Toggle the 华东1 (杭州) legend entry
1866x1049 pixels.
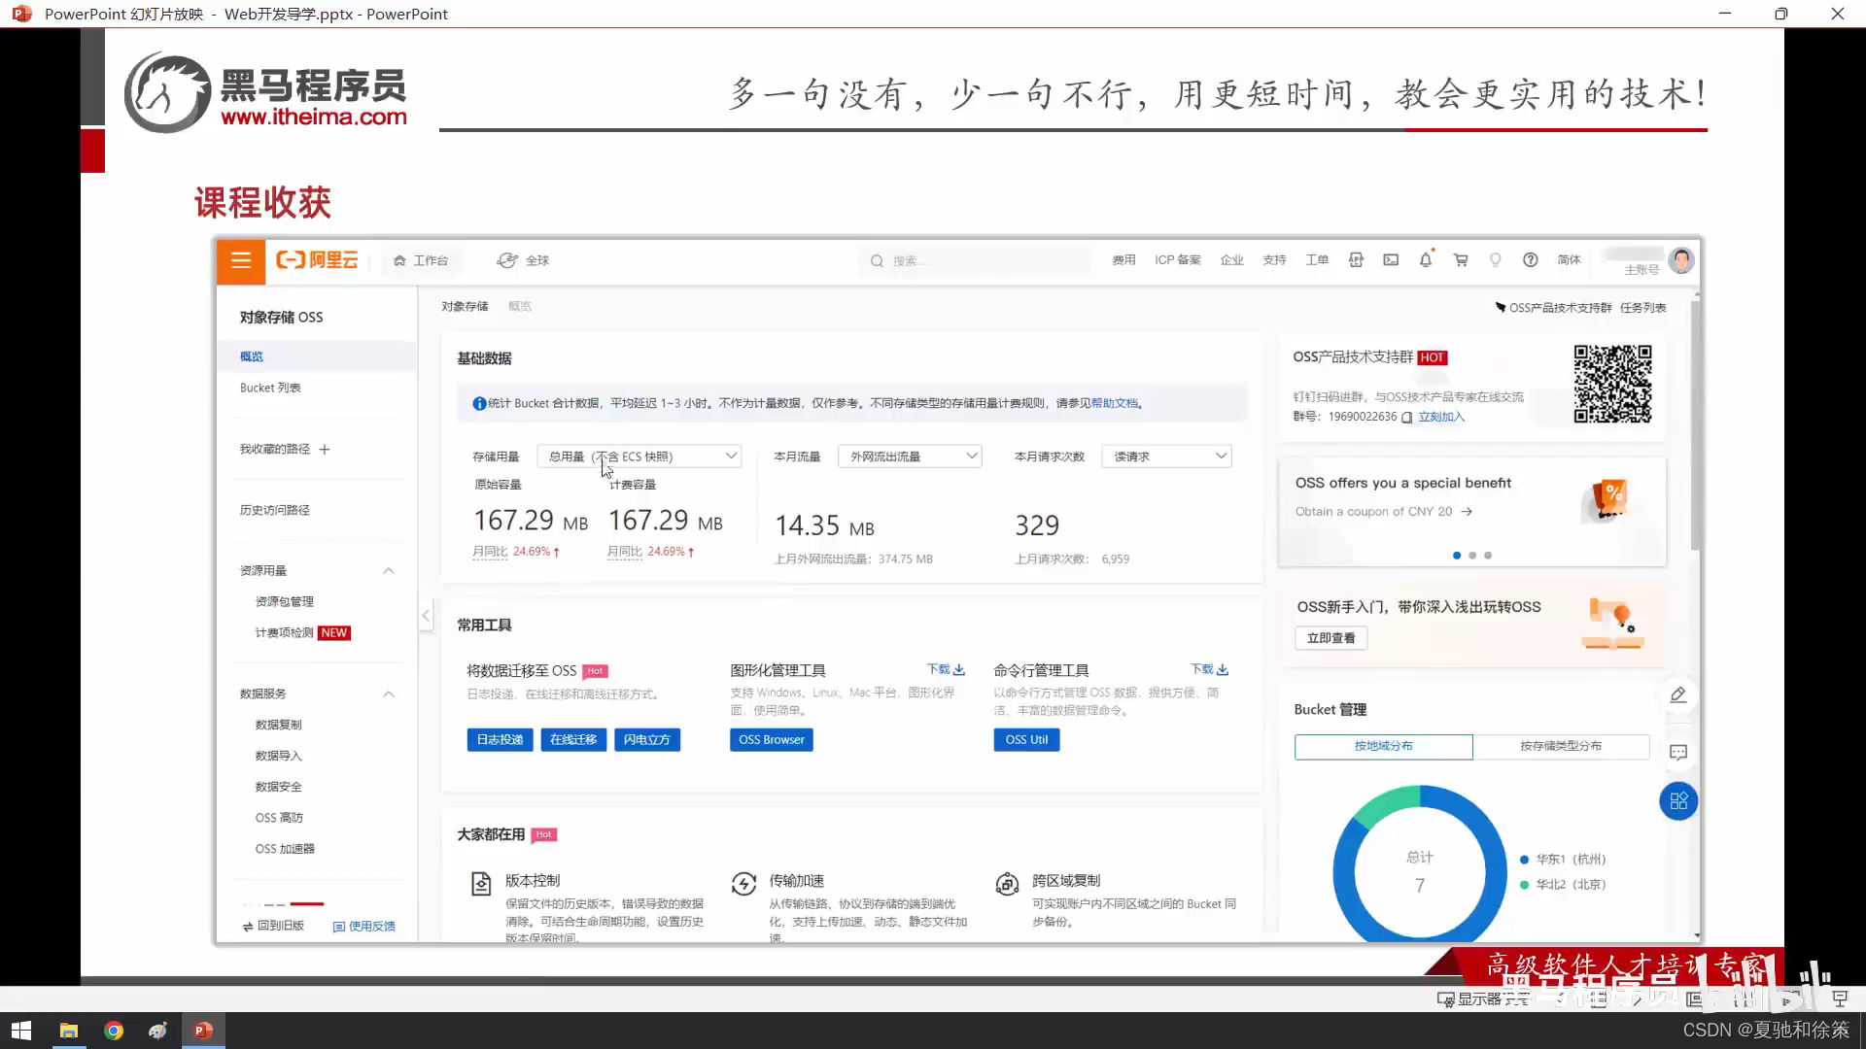(1563, 860)
